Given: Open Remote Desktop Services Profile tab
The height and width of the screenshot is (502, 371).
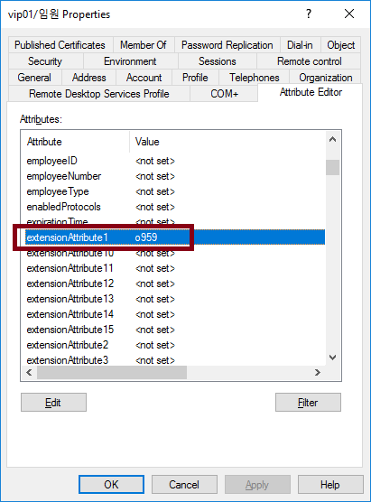Looking at the screenshot, I should pyautogui.click(x=99, y=94).
